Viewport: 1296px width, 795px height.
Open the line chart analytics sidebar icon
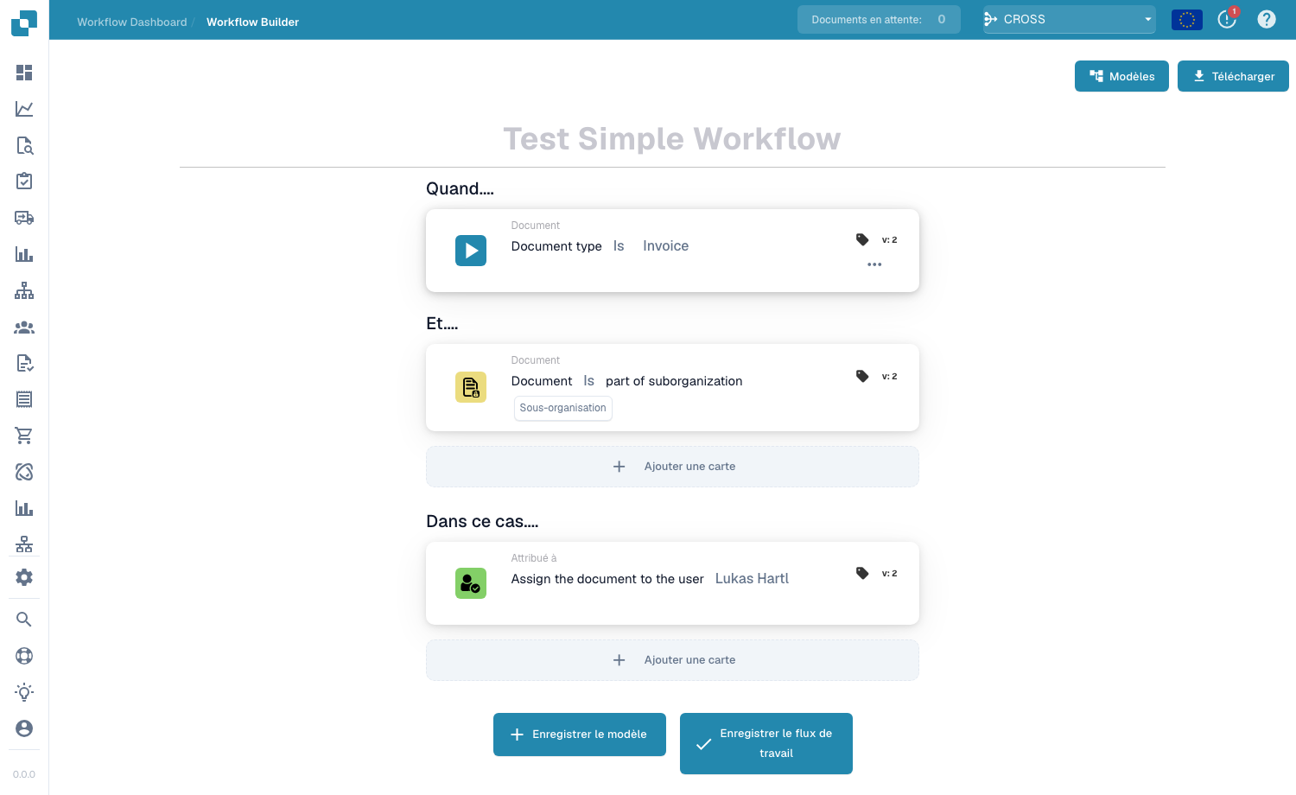tap(24, 109)
